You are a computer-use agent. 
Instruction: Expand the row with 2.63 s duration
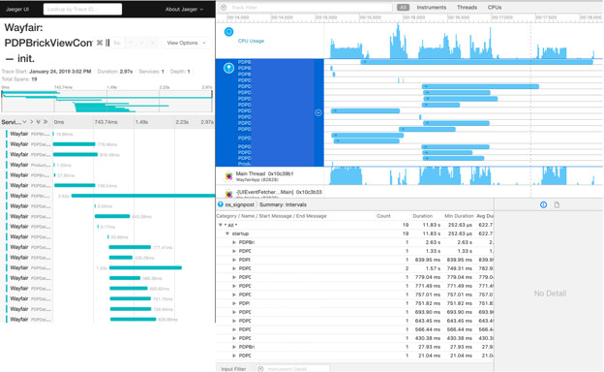(x=234, y=242)
